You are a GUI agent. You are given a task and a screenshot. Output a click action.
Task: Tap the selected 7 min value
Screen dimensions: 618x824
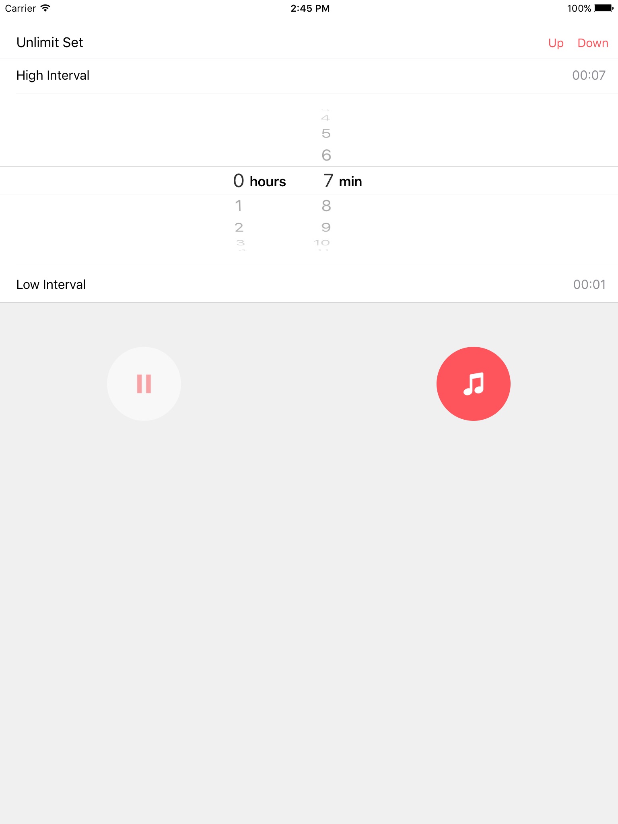(342, 181)
